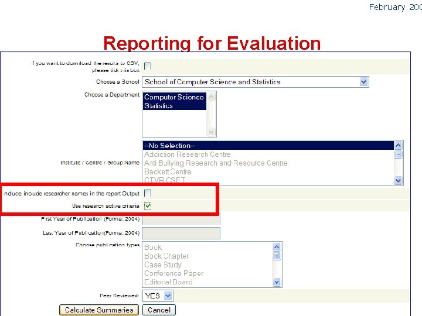
Task: Click the Calculate Summaries button
Action: coord(99,310)
